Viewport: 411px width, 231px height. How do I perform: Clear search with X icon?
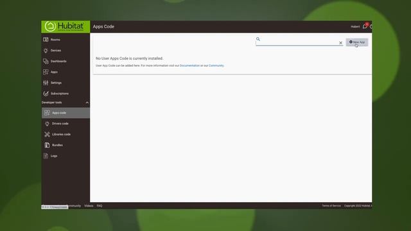(340, 43)
